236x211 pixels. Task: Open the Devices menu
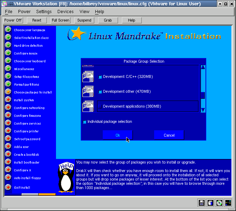[x=65, y=12]
